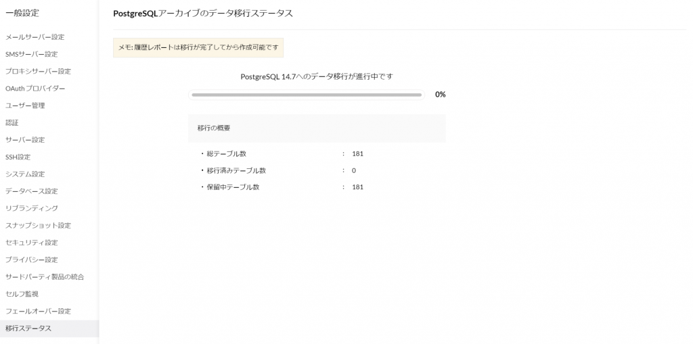Open メールサーバー設定 in sidebar
Screen dimensions: 693x344
[35, 37]
